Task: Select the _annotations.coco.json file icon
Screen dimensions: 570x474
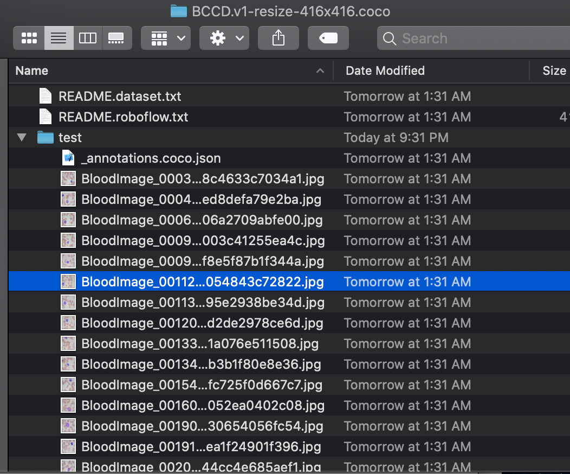Action: click(67, 158)
